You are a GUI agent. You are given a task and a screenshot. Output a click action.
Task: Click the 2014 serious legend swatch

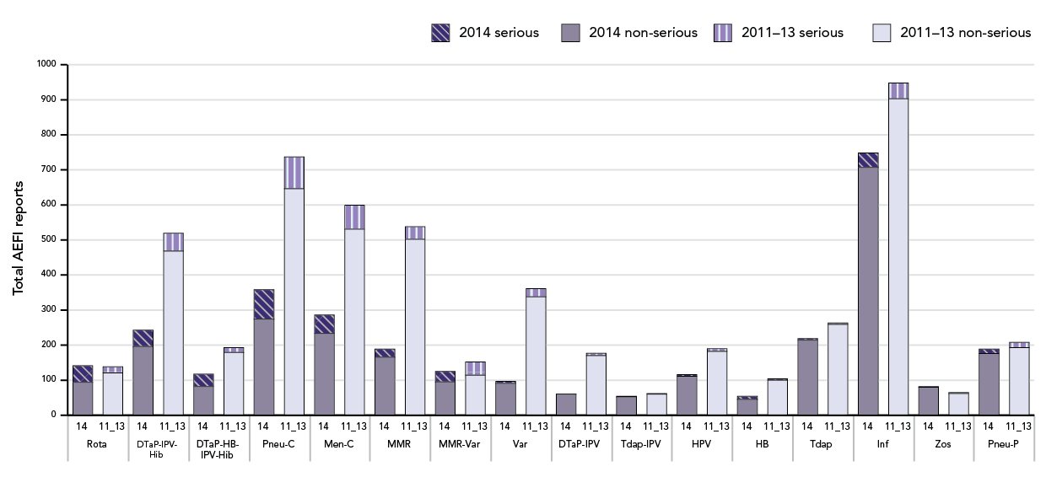(x=439, y=33)
